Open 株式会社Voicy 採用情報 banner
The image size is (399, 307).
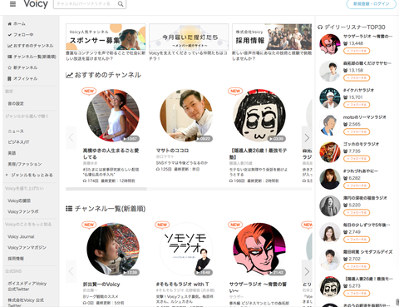point(272,37)
